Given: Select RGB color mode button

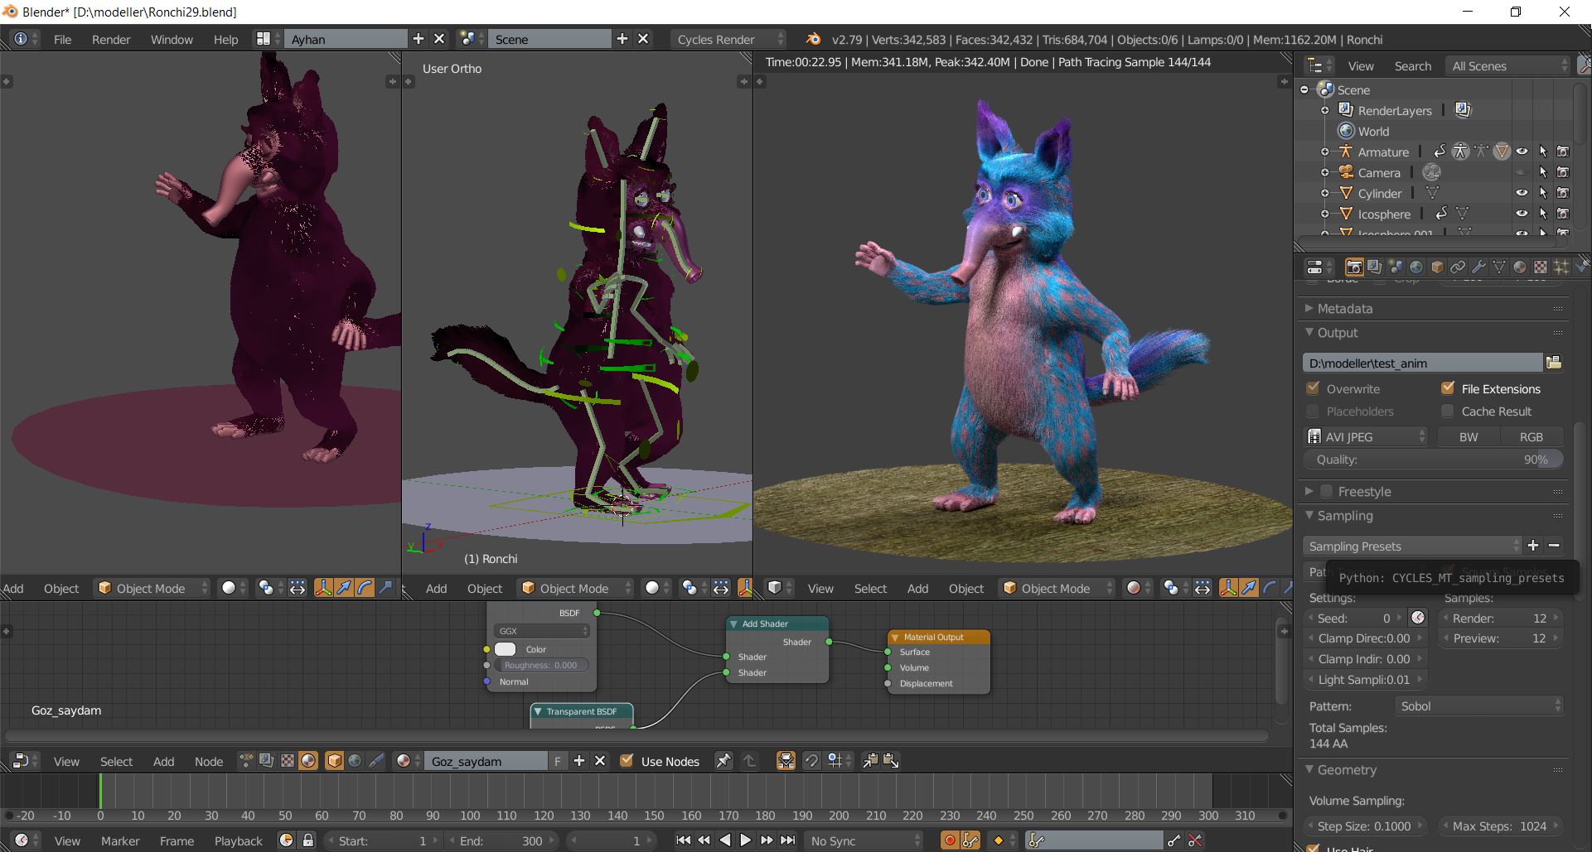Looking at the screenshot, I should pyautogui.click(x=1532, y=436).
